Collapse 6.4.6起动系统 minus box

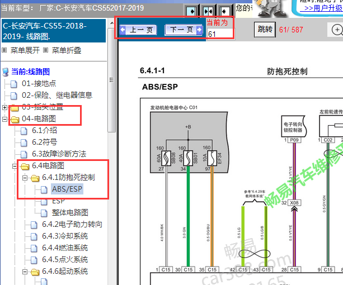[25, 272]
